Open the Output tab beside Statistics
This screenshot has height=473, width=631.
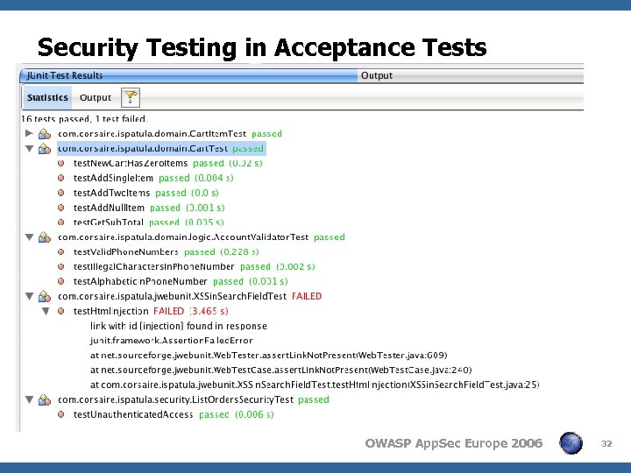pyautogui.click(x=96, y=97)
